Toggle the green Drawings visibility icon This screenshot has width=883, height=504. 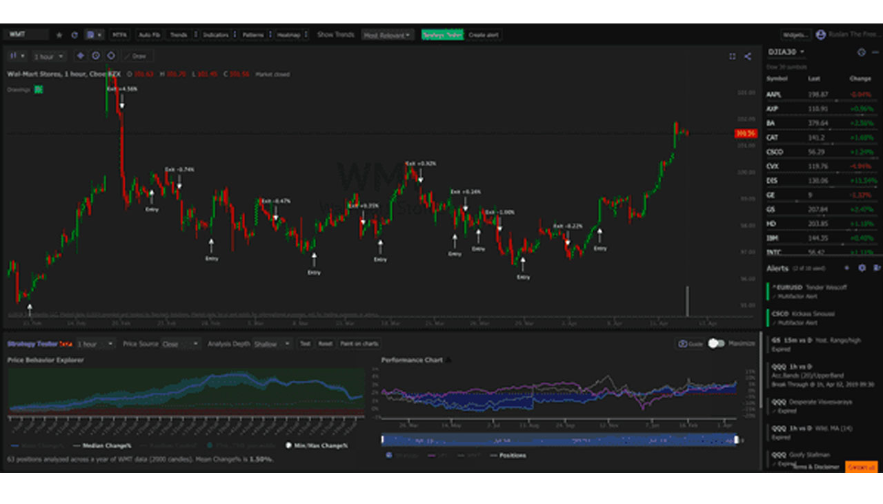point(38,89)
